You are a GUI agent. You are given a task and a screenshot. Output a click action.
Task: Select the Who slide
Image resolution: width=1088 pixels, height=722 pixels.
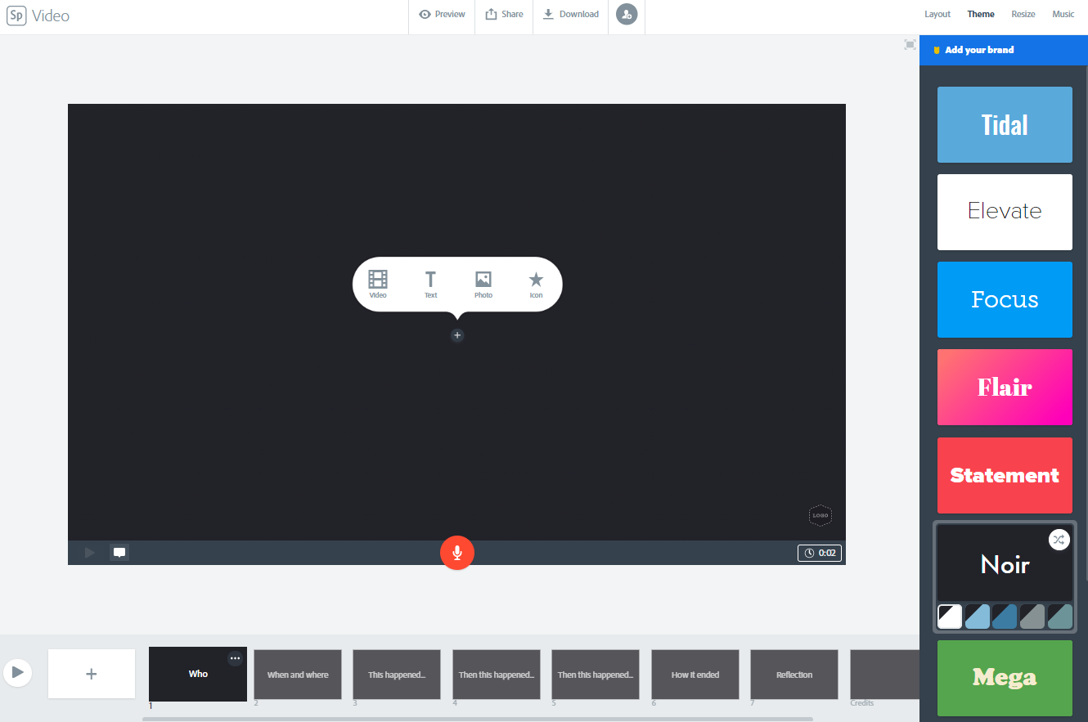click(x=198, y=674)
